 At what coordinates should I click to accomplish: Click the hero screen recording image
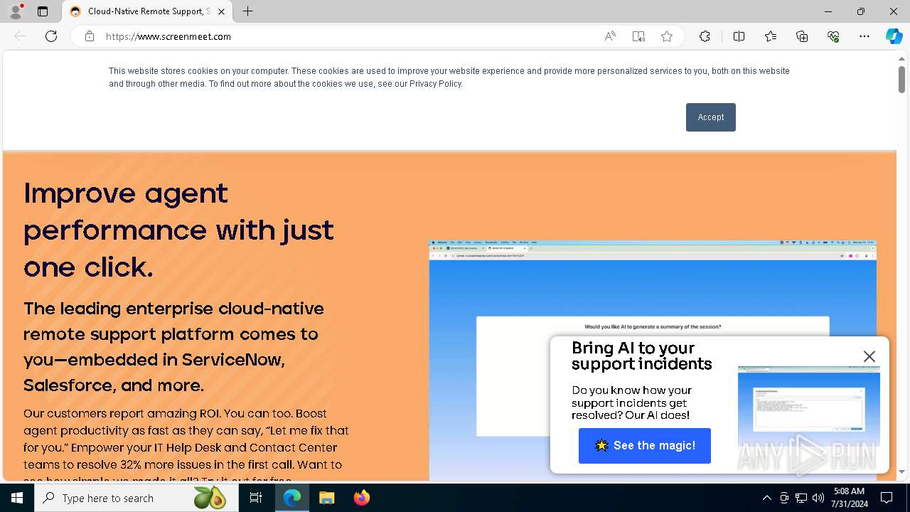tap(653, 361)
